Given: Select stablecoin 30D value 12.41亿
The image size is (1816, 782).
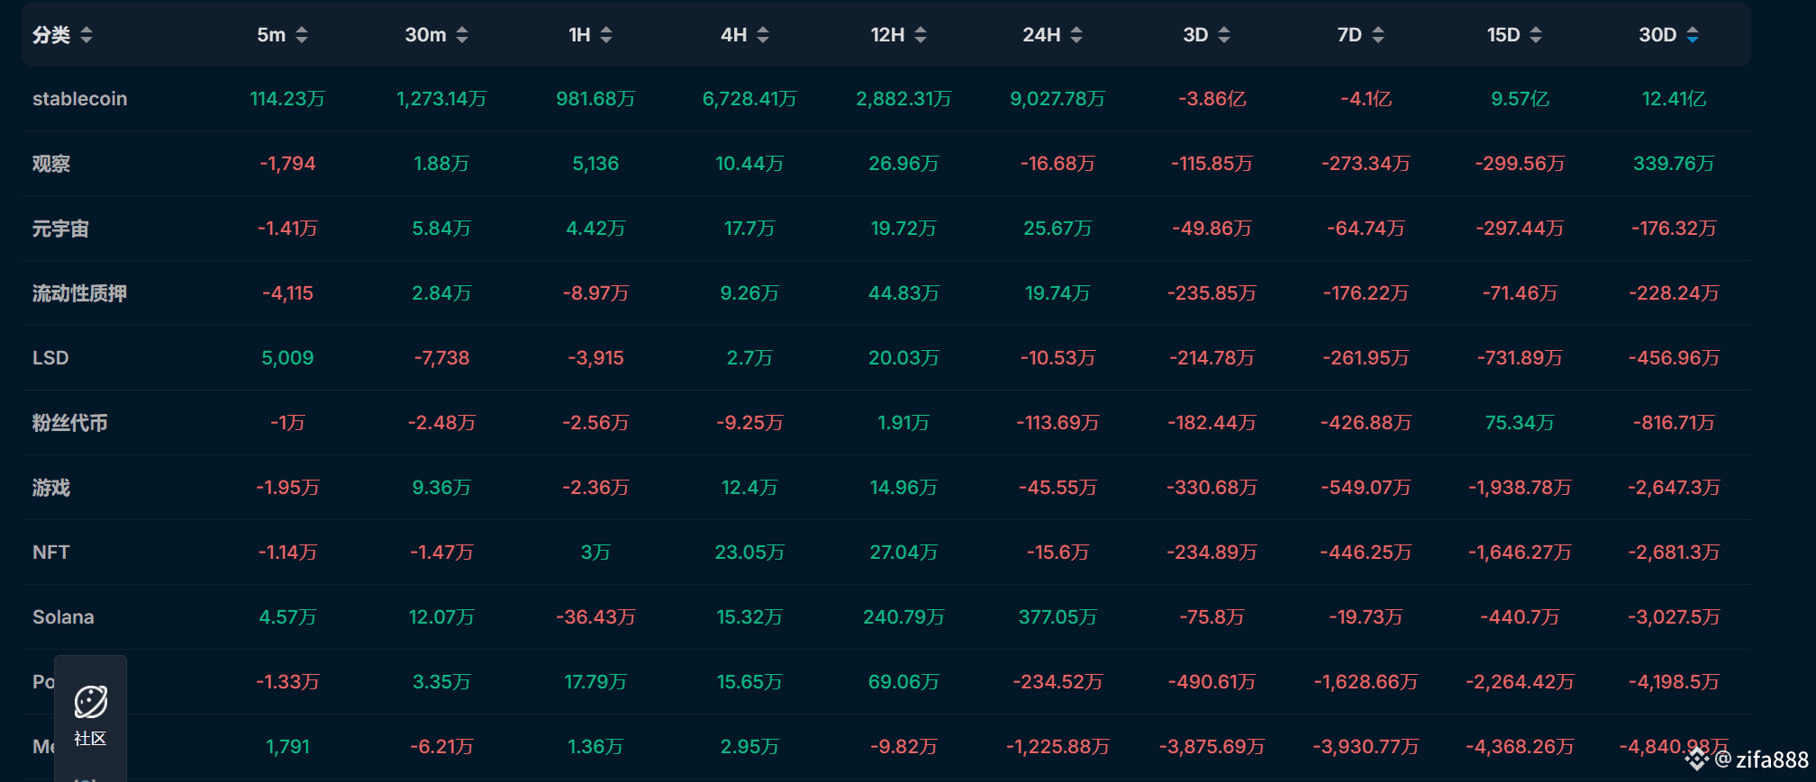Looking at the screenshot, I should (x=1674, y=99).
